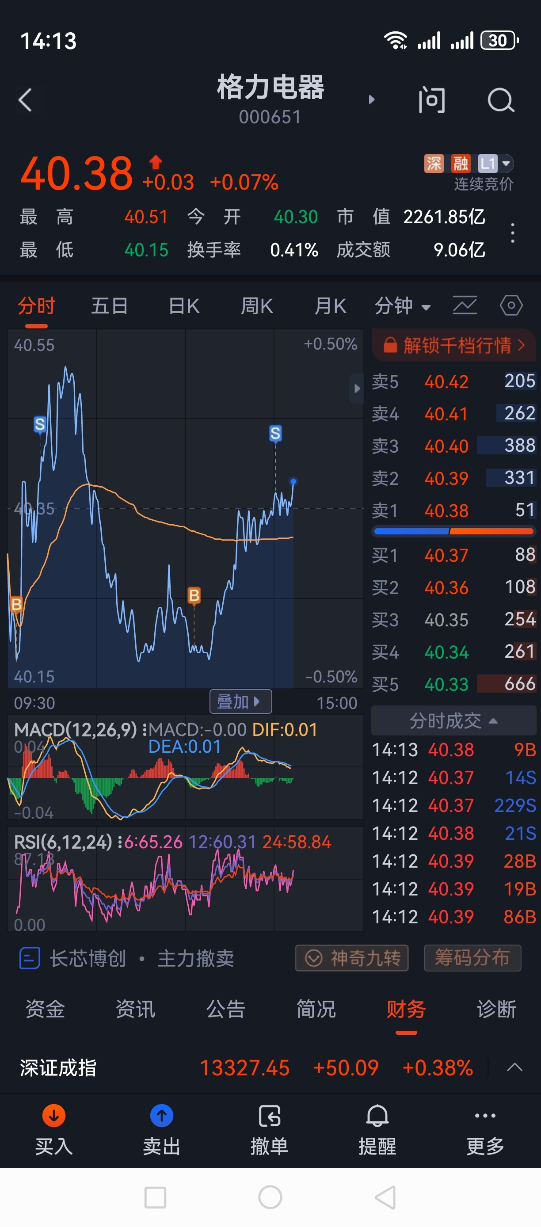Open 更多 more options
541x1227 pixels.
[485, 1130]
